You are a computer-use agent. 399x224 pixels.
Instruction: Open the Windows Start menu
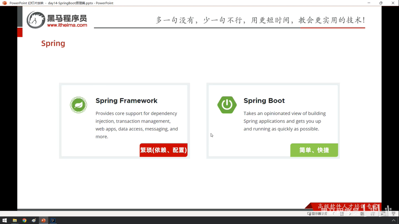point(5,220)
